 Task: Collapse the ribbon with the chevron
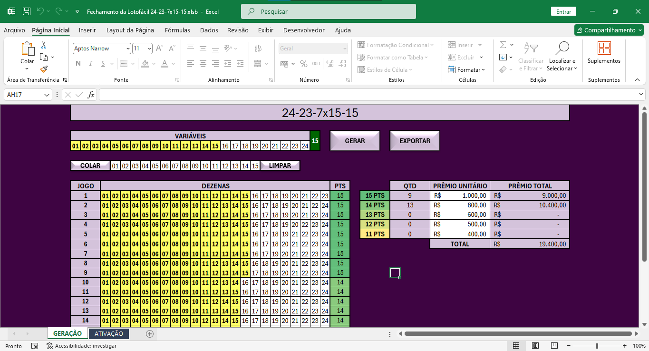pyautogui.click(x=637, y=80)
